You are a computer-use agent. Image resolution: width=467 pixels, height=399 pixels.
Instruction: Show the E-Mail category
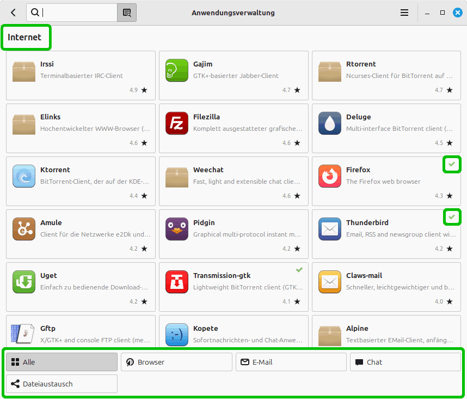pos(291,362)
